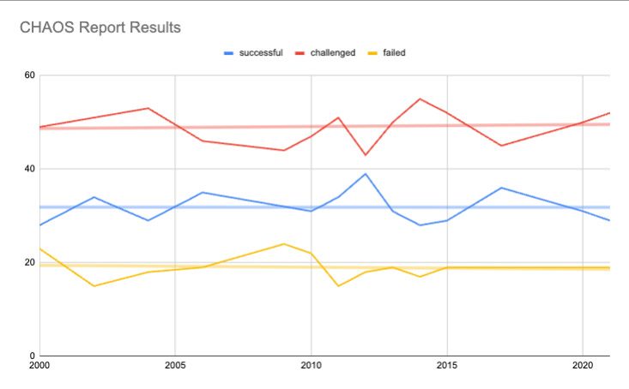Click the 20 label on the y-axis
629x389 pixels.
(29, 262)
